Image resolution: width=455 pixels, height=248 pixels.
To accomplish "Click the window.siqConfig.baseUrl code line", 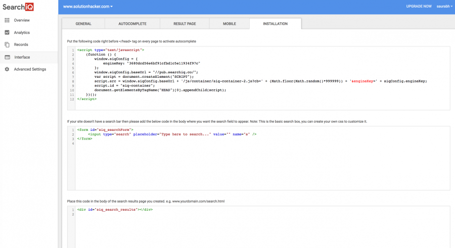I will pos(146,72).
